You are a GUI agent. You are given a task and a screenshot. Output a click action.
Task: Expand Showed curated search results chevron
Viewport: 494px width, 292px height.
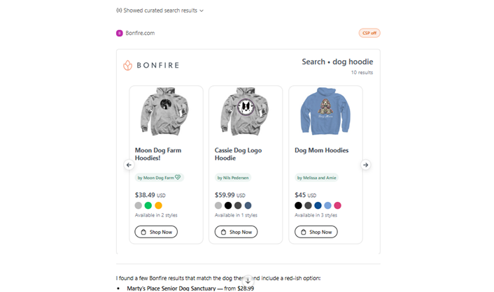(x=202, y=10)
